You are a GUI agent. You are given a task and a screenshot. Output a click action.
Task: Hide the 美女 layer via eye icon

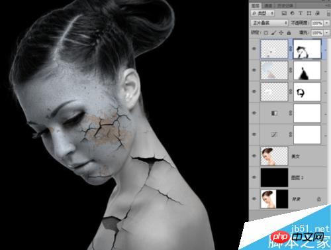(x=254, y=156)
